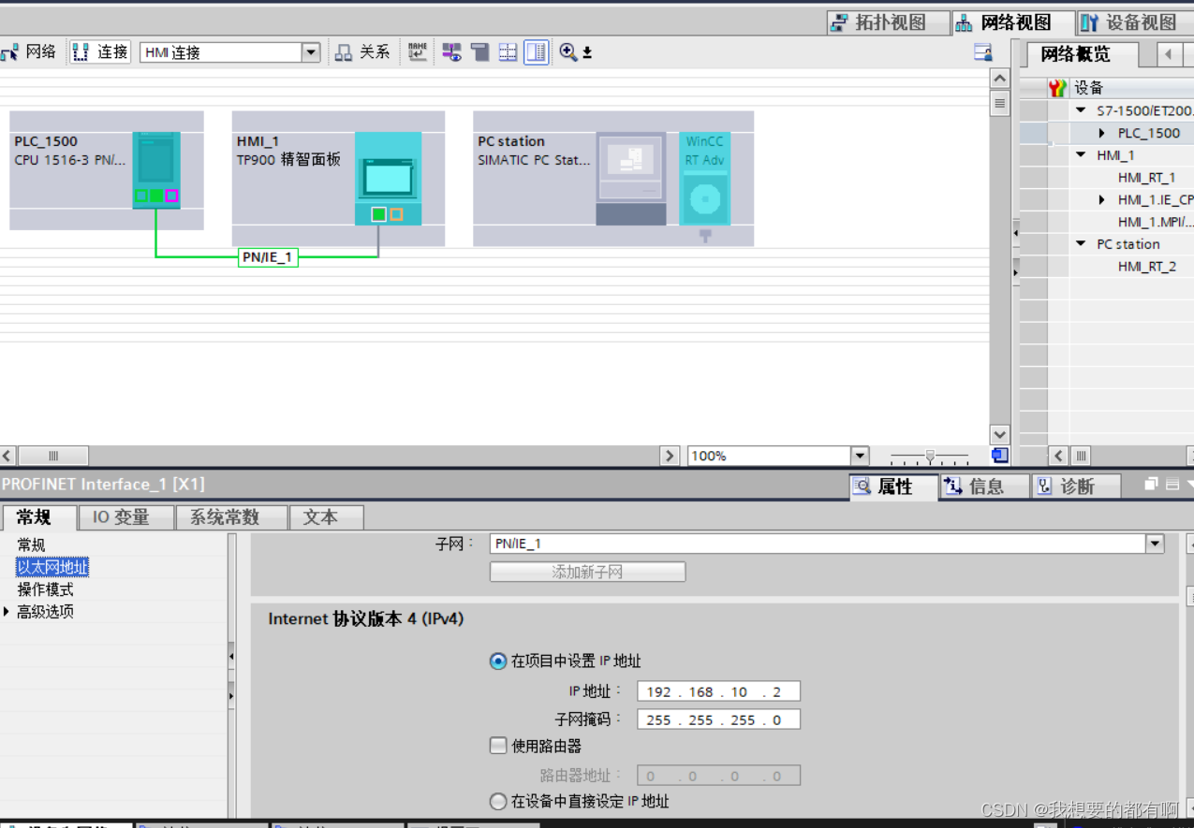
Task: Click the PLC_1500 magenta port
Action: tap(171, 196)
